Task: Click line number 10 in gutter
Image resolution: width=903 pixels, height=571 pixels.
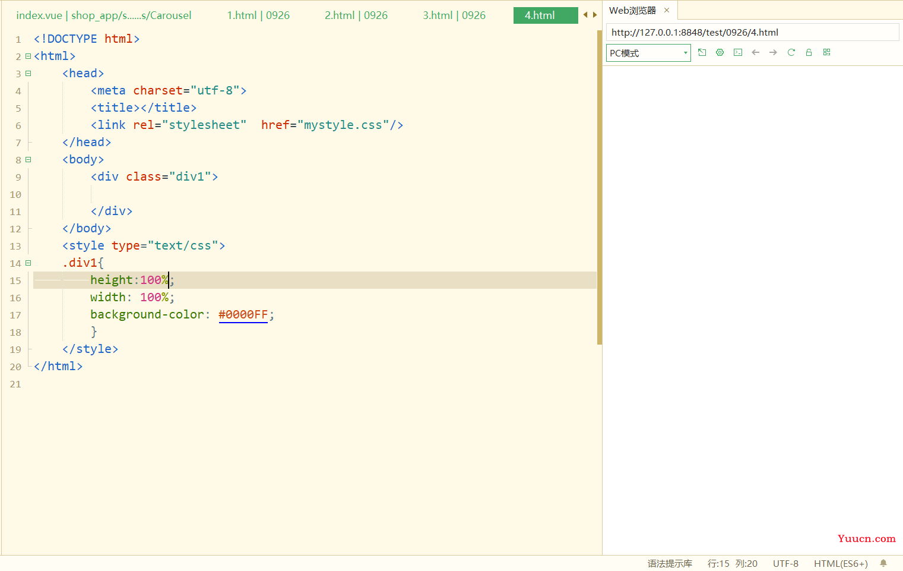Action: (x=15, y=194)
